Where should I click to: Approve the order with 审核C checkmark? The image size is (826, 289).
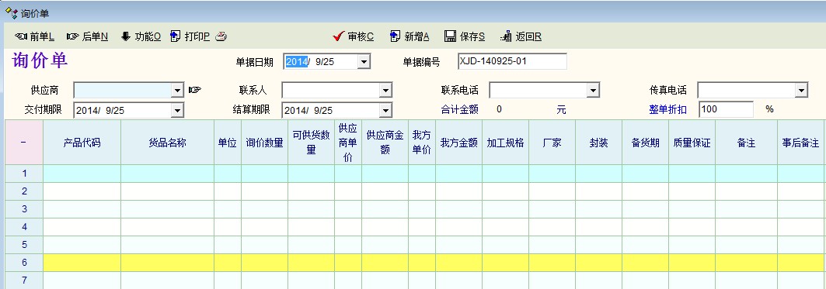354,36
